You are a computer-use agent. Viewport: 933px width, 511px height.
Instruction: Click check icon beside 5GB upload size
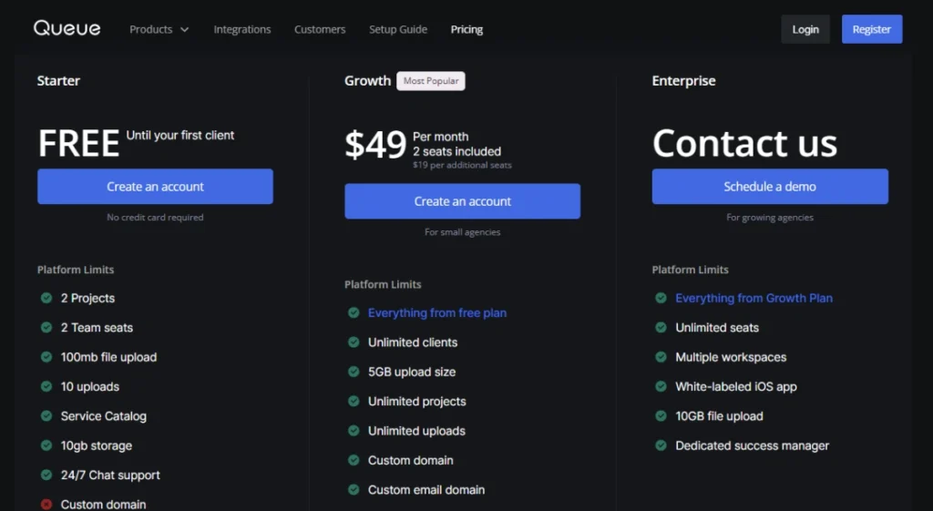pyautogui.click(x=354, y=372)
